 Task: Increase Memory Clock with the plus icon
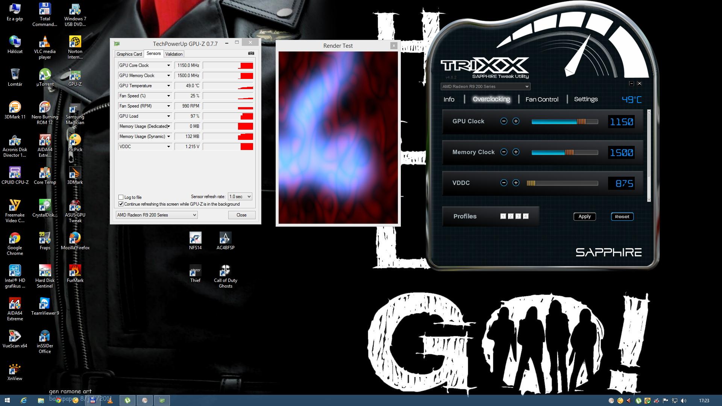(516, 152)
